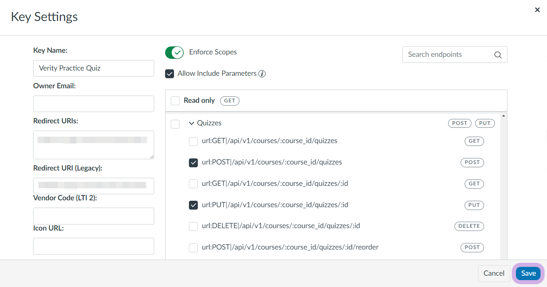This screenshot has width=547, height=287.
Task: Uncheck url:POST /courses/:course_id/quizzes scope
Action: pos(193,162)
